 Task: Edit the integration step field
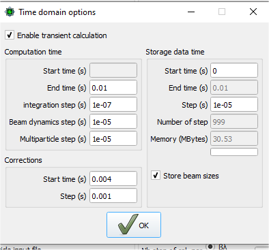pyautogui.click(x=113, y=105)
